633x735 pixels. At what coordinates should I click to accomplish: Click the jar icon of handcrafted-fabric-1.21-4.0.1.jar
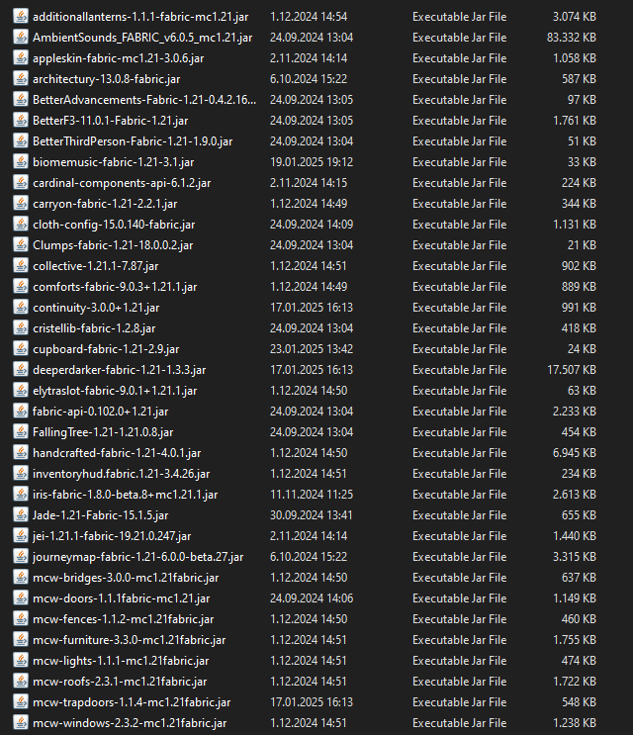click(x=20, y=453)
